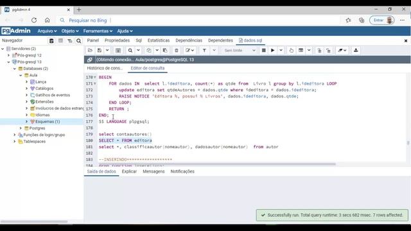Stop the running query
This screenshot has height=231, width=411.
click(264, 50)
